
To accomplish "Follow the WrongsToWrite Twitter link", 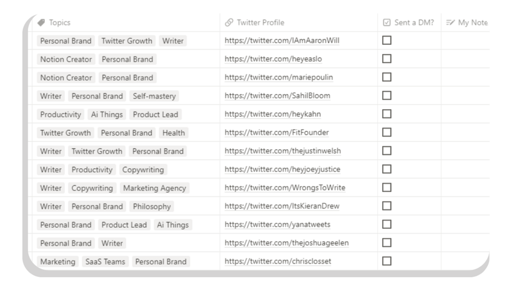I will (285, 188).
